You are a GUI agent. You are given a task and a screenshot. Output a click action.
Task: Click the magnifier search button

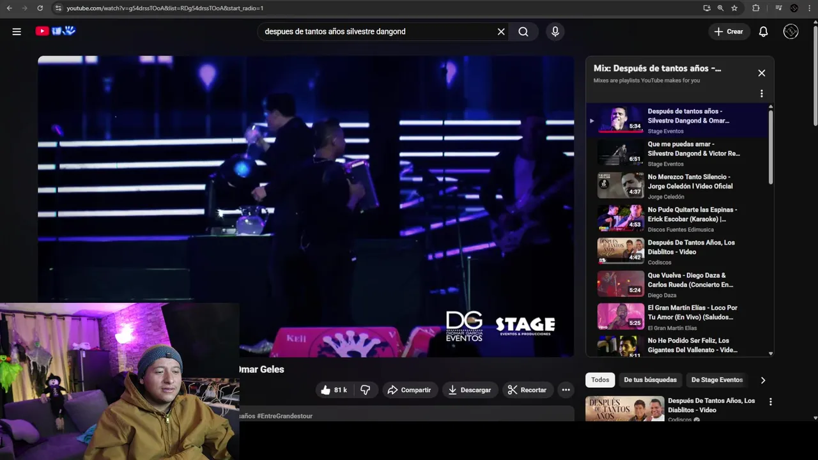tap(523, 31)
